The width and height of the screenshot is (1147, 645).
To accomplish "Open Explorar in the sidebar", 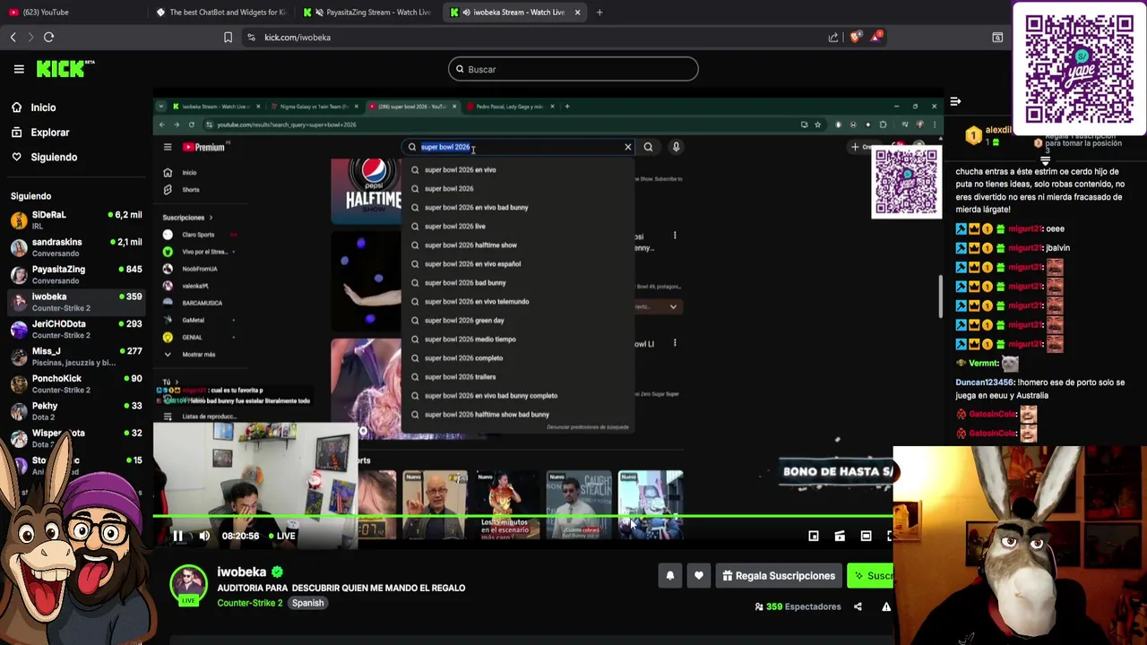I will [x=50, y=133].
